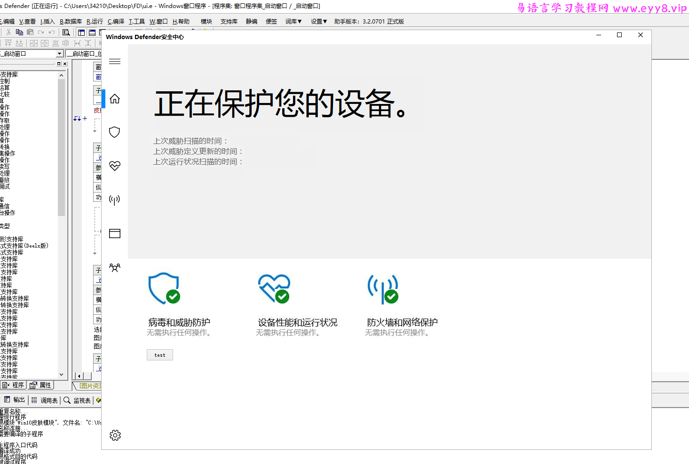Open the C.编译 menu

click(116, 21)
